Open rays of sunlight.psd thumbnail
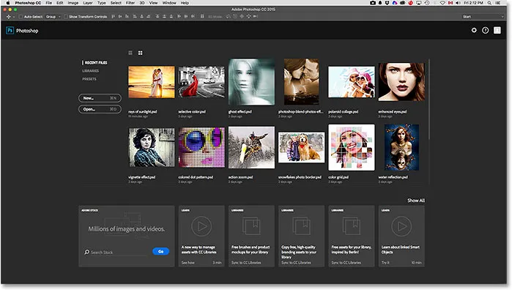 pos(152,82)
